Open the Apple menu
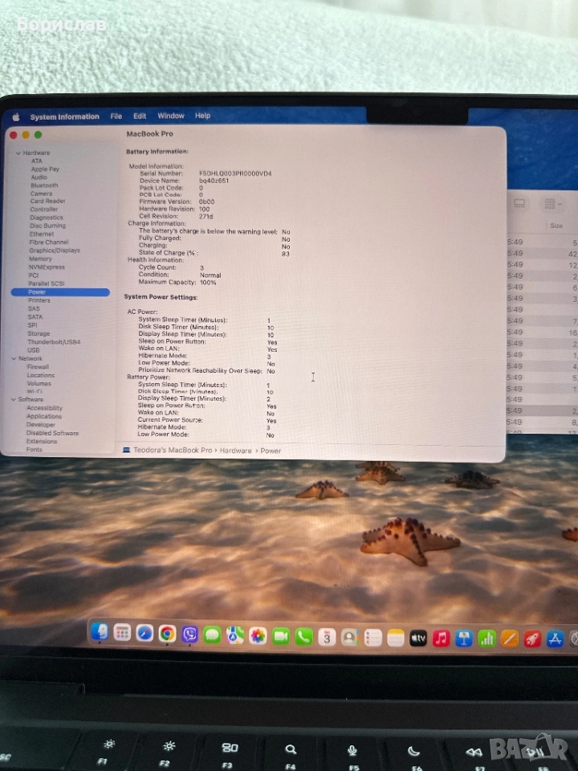 (x=15, y=117)
